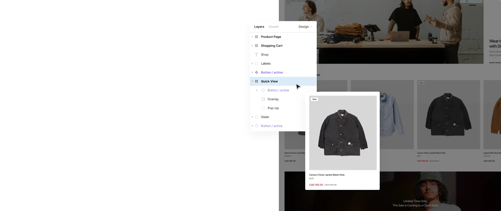This screenshot has height=211, width=501.
Task: Switch to the Layers tab
Action: pos(259,27)
